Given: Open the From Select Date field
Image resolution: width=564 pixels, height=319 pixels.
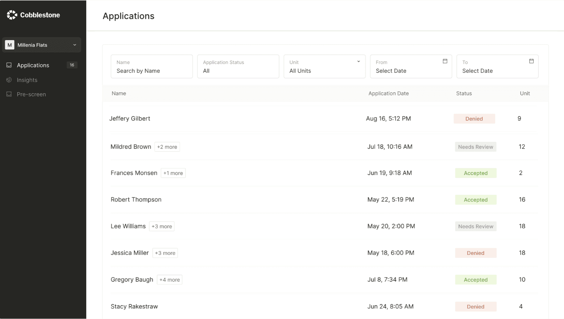Looking at the screenshot, I should click(x=411, y=66).
